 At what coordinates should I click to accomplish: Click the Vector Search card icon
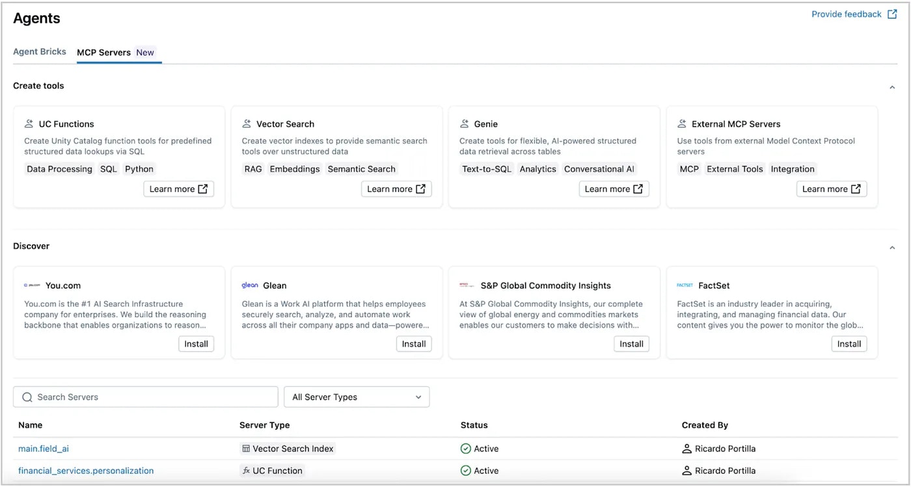click(x=247, y=124)
